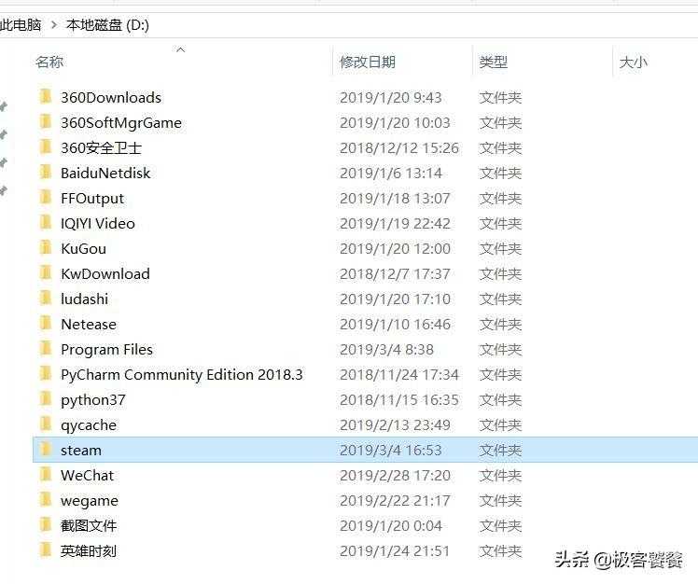This screenshot has width=698, height=584.
Task: Click the PyCharm Community Edition folder icon
Action: [x=45, y=374]
